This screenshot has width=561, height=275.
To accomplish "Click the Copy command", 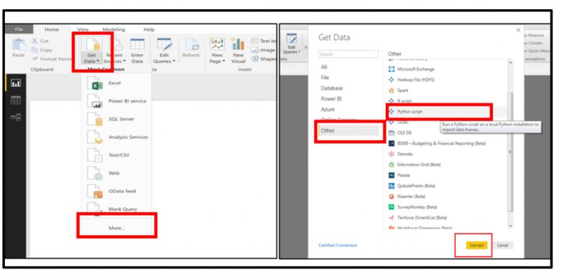I will click(x=42, y=50).
